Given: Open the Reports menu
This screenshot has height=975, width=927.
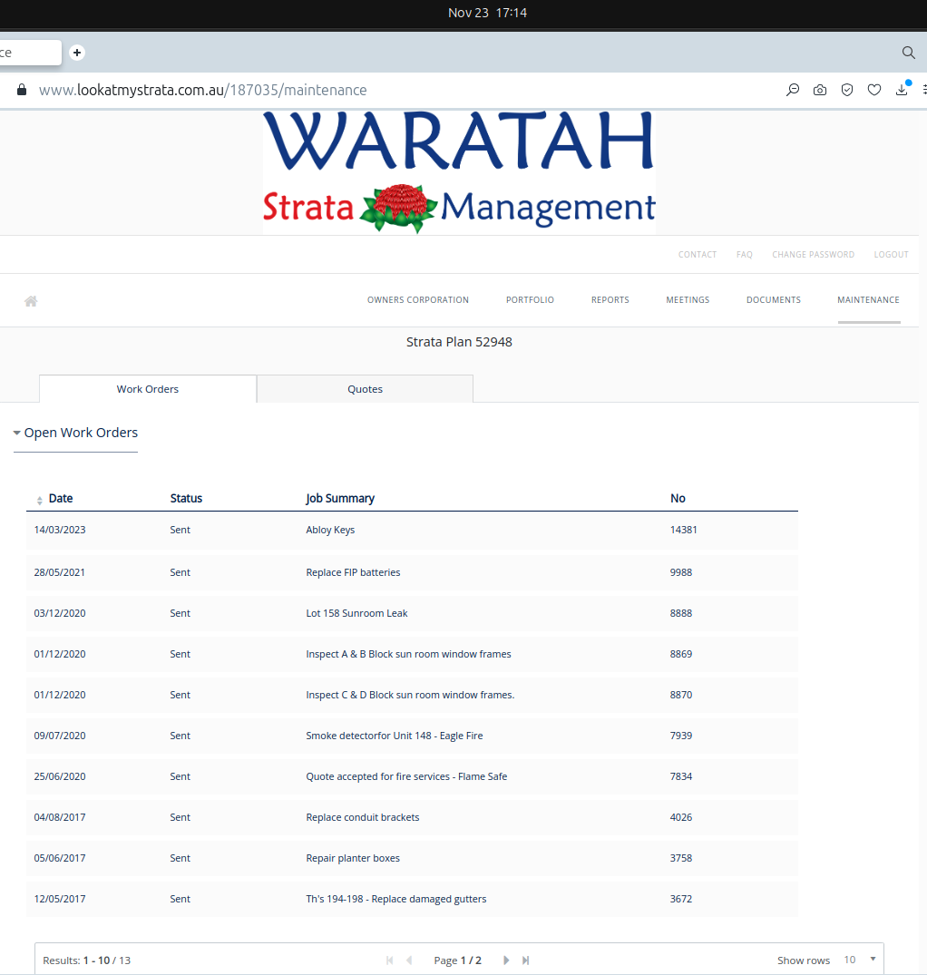Looking at the screenshot, I should (610, 299).
